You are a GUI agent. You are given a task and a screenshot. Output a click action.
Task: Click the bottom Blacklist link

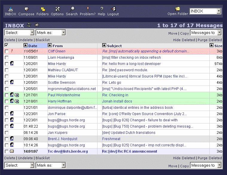tap(43, 158)
